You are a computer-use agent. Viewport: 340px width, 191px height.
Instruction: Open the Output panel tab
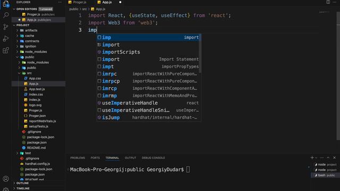pyautogui.click(x=130, y=158)
